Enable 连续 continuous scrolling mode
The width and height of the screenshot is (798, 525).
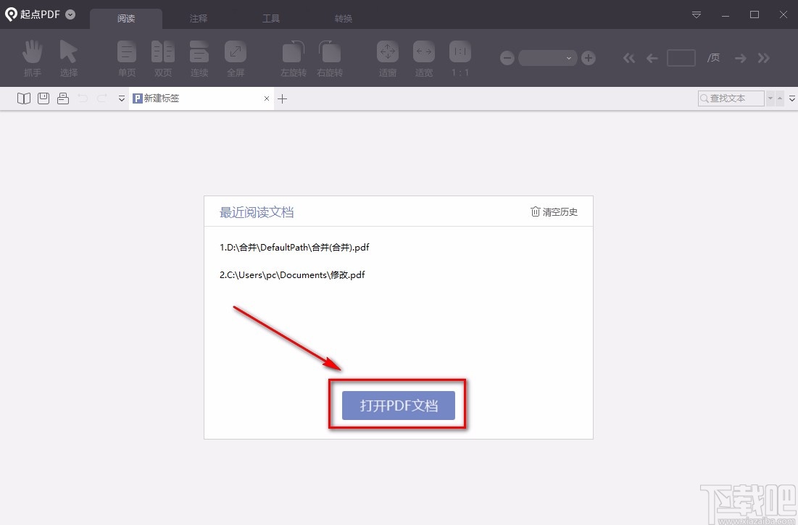pyautogui.click(x=199, y=58)
